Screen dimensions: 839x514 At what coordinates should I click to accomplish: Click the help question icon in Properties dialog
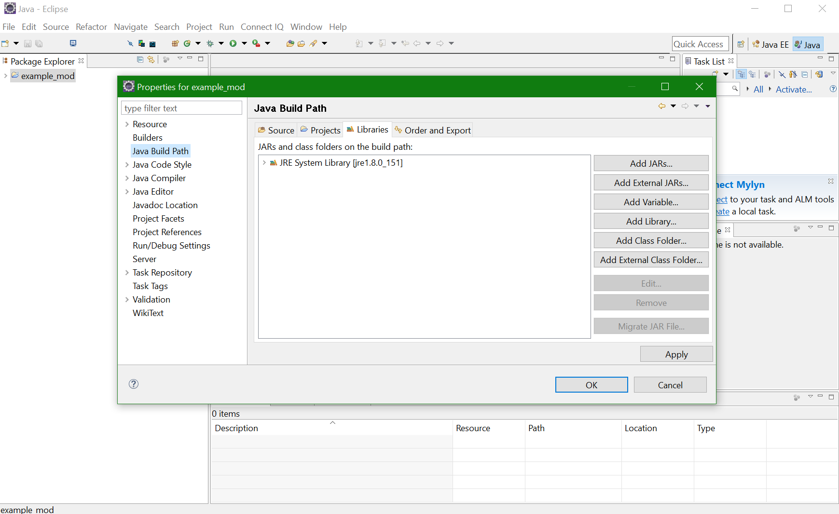(x=134, y=384)
